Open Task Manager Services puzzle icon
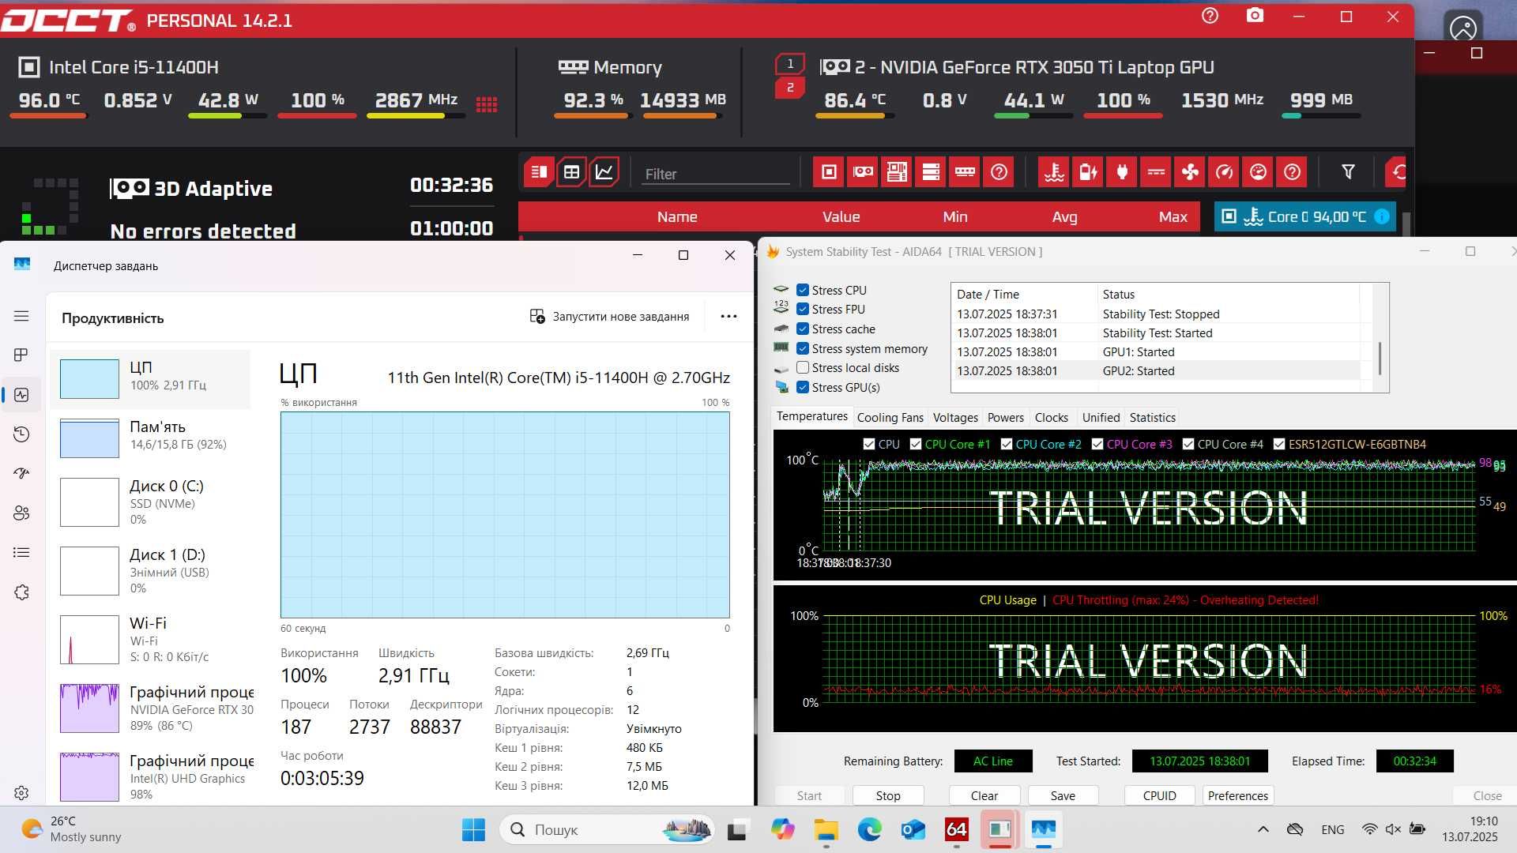Viewport: 1517px width, 853px height. (21, 592)
